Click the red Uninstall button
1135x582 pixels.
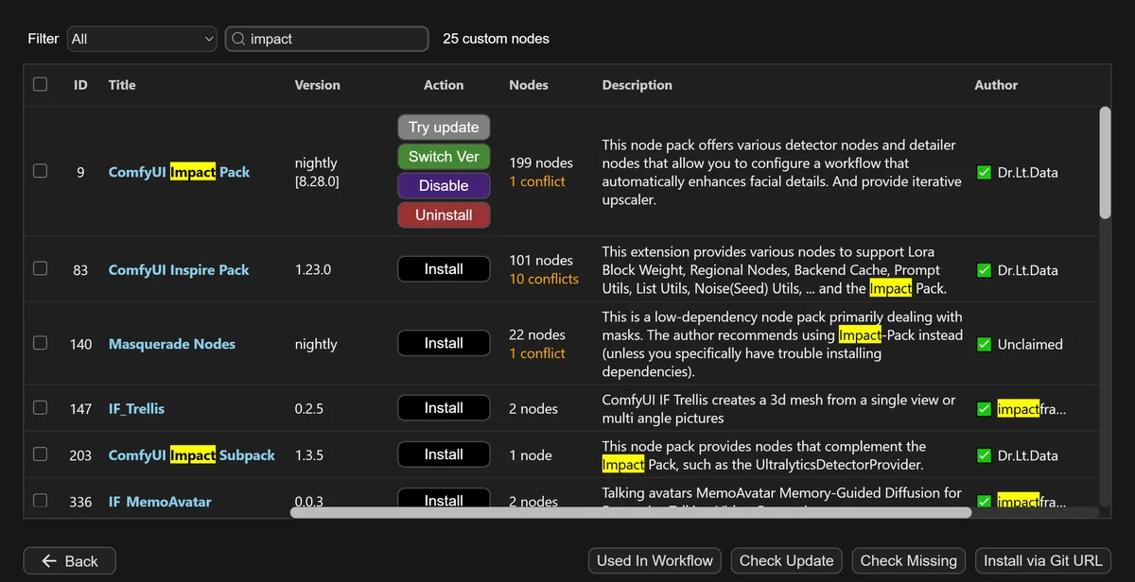coord(444,215)
